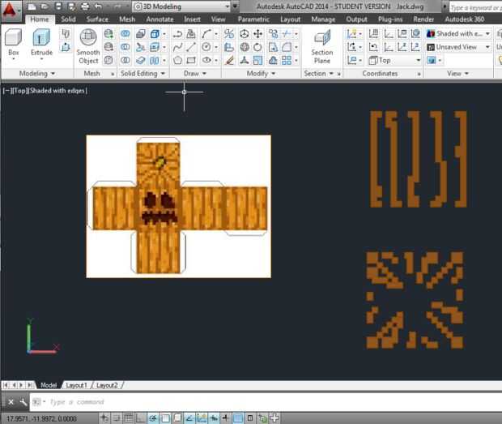
Task: Click the pumpkin texture image in viewport
Action: coord(178,207)
